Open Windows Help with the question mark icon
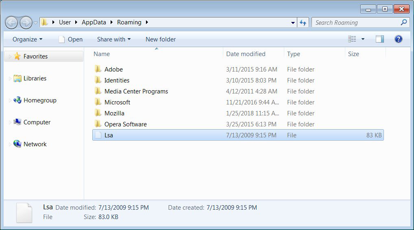This screenshot has width=414, height=230. tap(399, 39)
